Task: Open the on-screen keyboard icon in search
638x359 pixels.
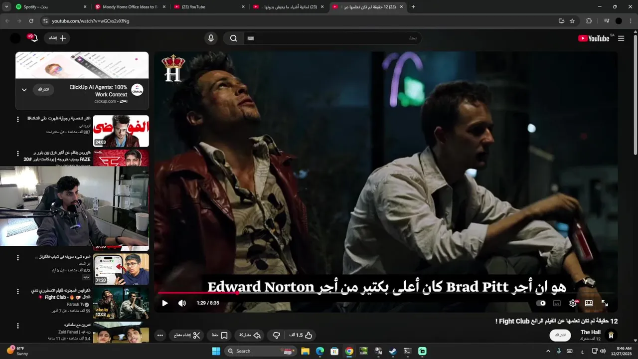Action: (251, 38)
